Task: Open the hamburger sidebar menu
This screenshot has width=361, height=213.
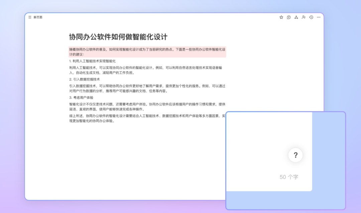Action: click(x=30, y=17)
